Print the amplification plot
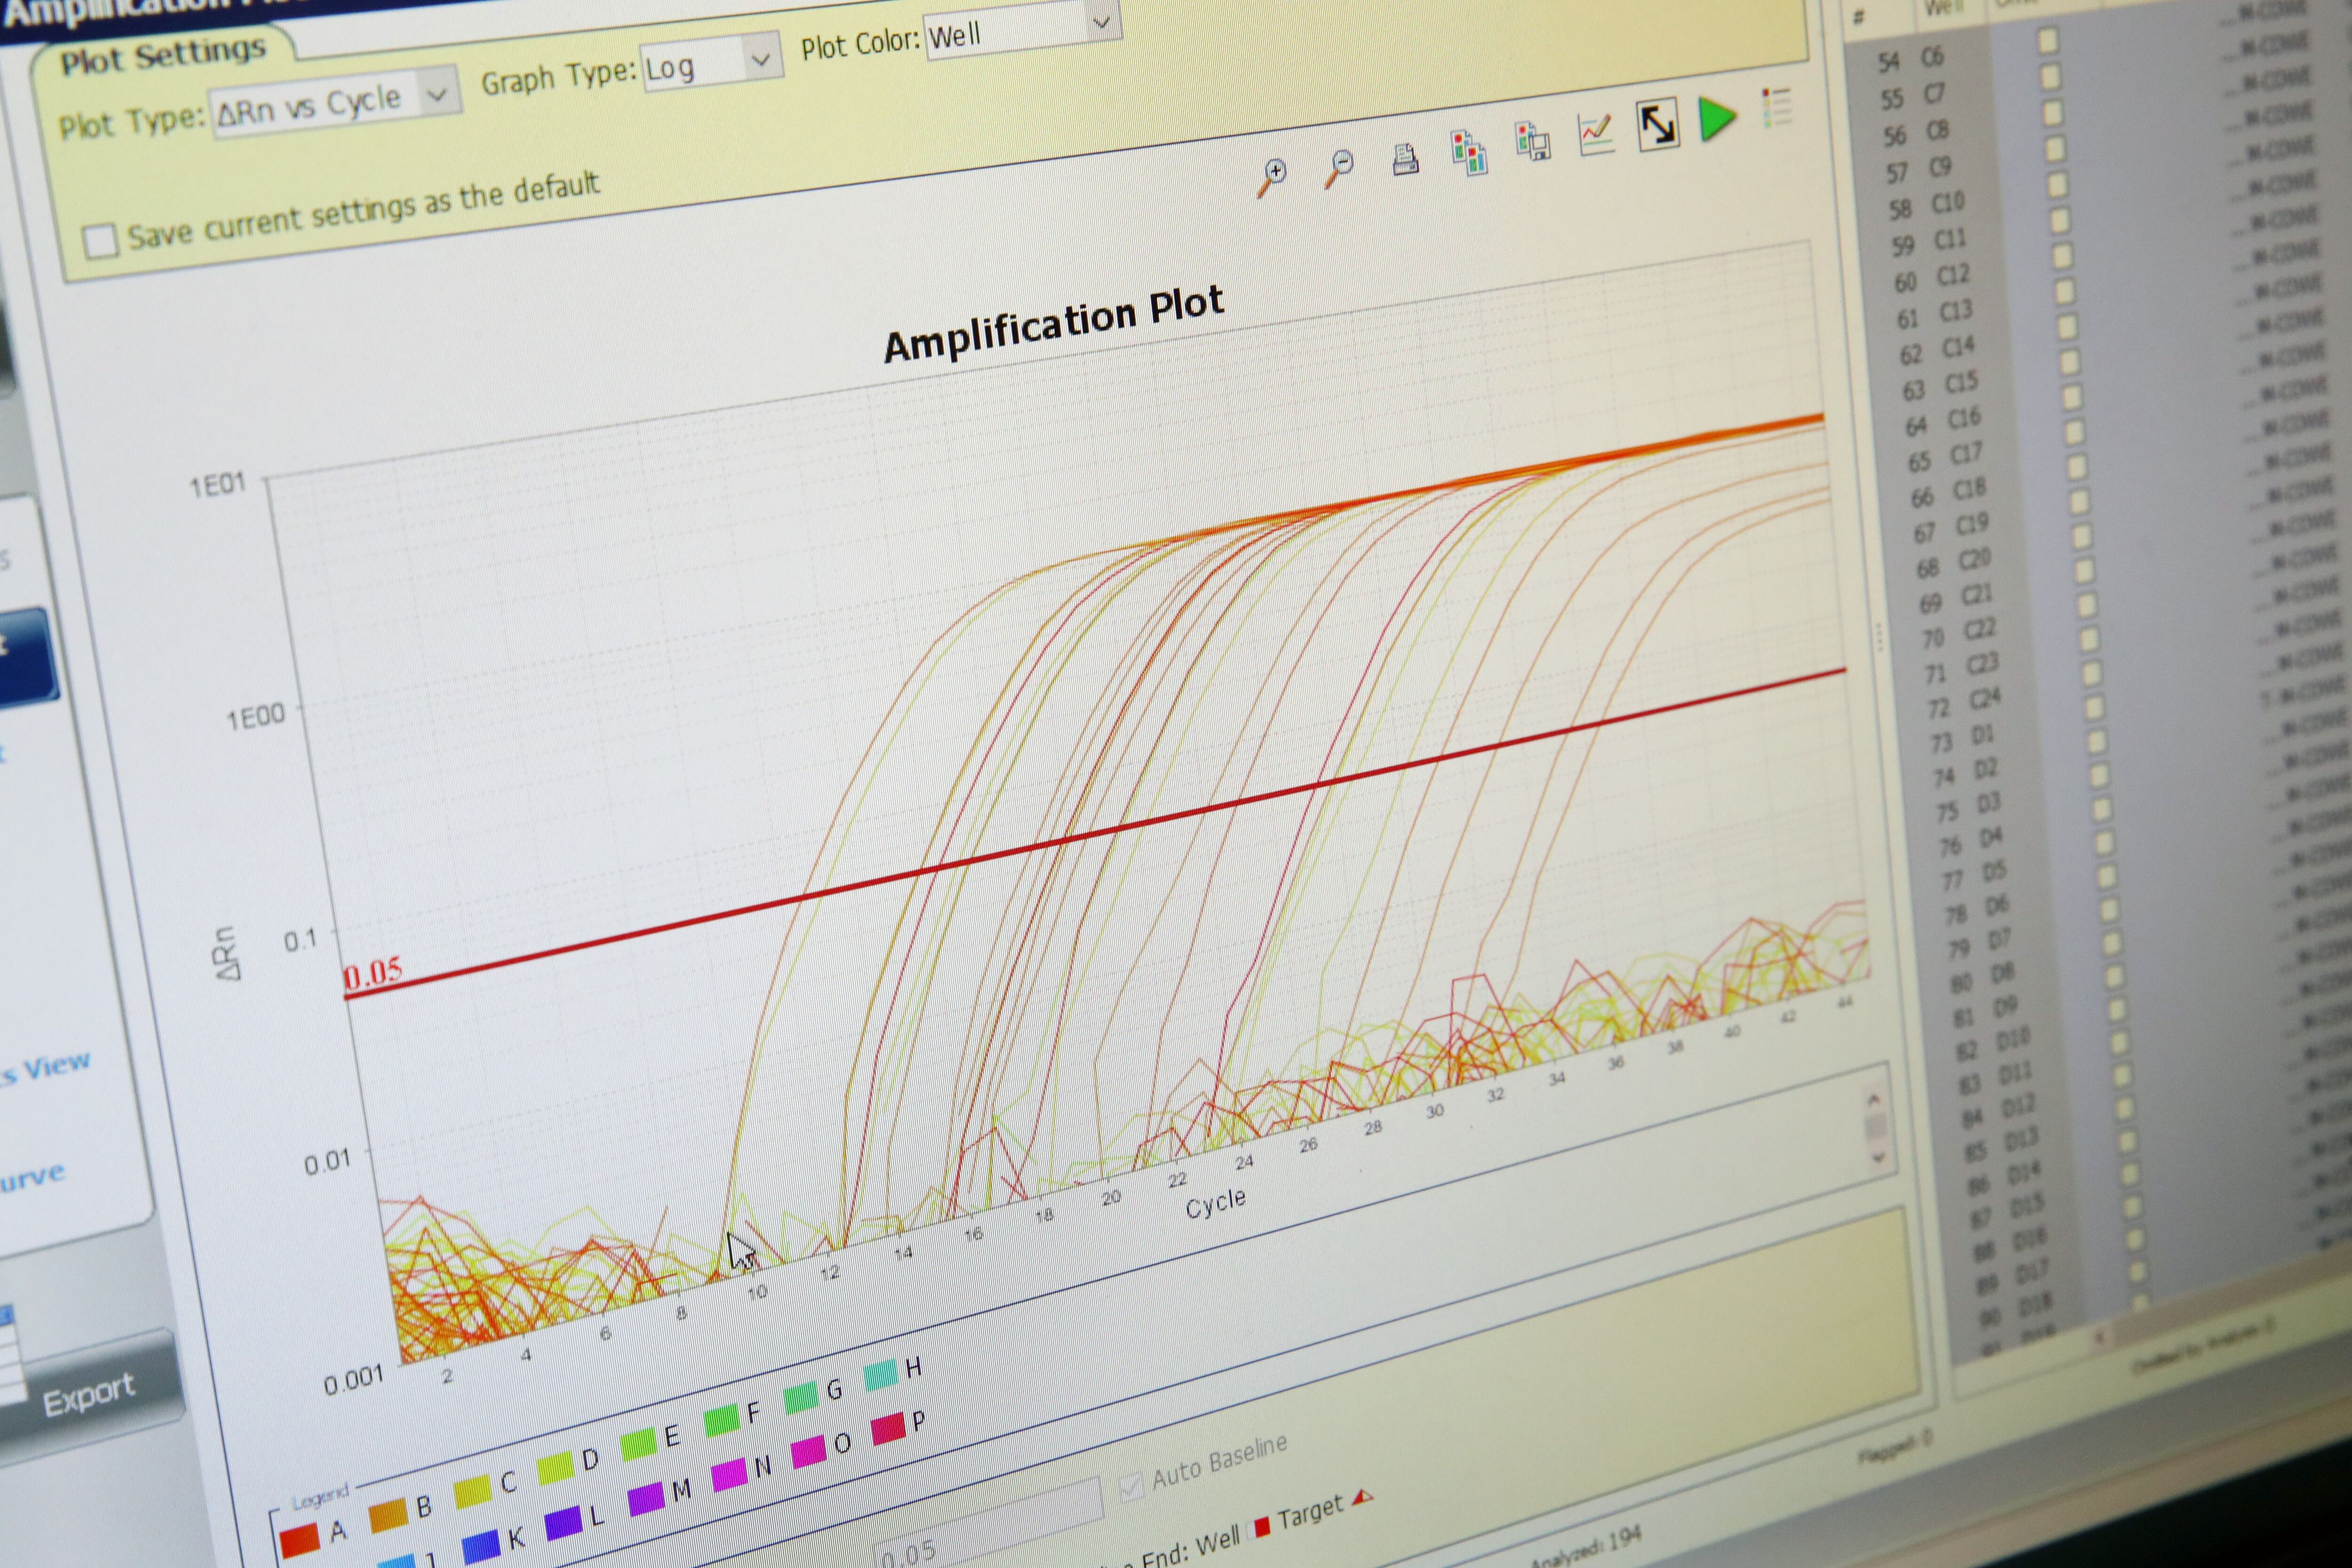 pyautogui.click(x=1405, y=159)
